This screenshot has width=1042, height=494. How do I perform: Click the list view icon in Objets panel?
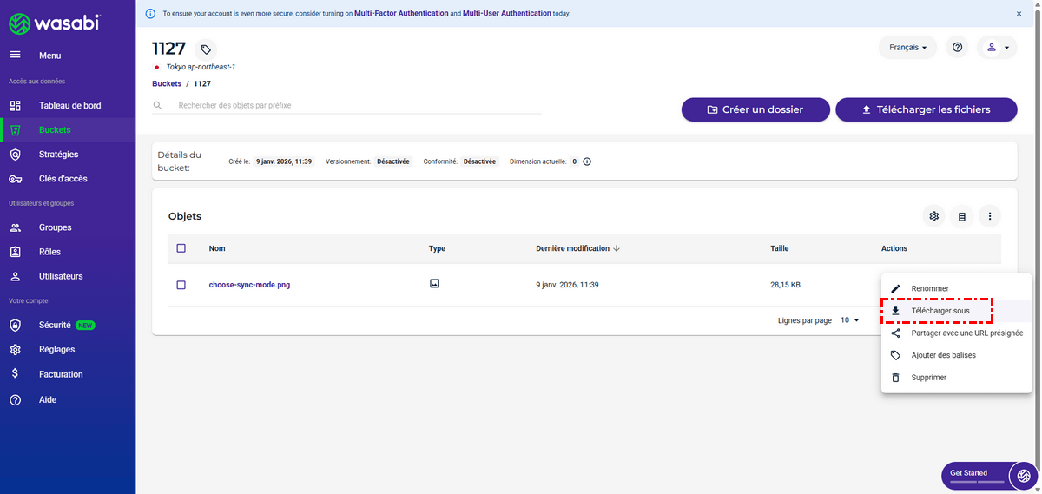[x=962, y=216]
